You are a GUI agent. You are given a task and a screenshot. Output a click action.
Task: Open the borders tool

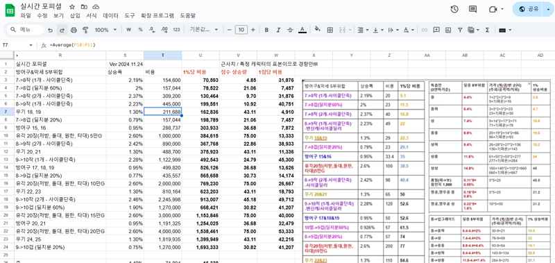(x=330, y=30)
